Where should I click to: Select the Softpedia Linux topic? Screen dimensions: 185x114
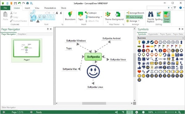95,87
